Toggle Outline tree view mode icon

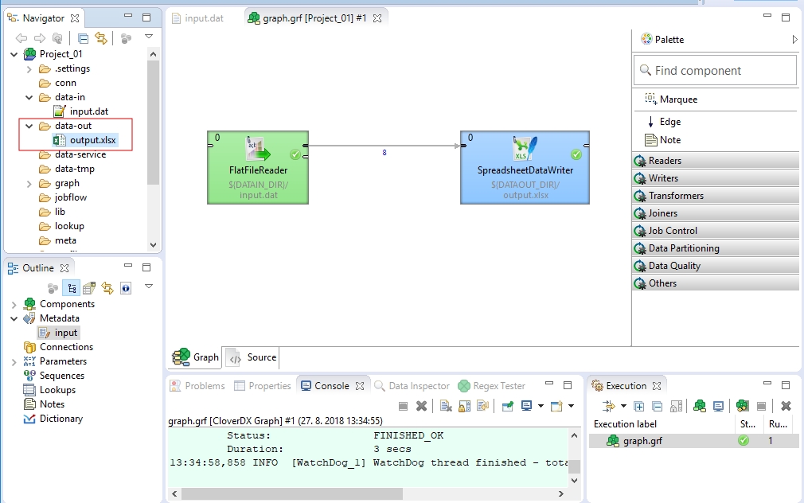(72, 288)
